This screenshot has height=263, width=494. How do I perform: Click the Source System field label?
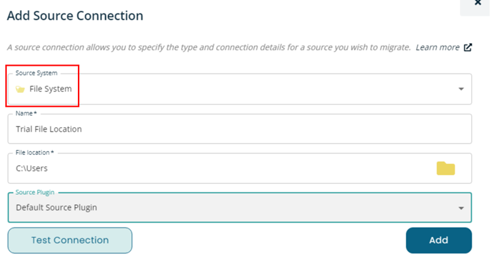point(37,73)
